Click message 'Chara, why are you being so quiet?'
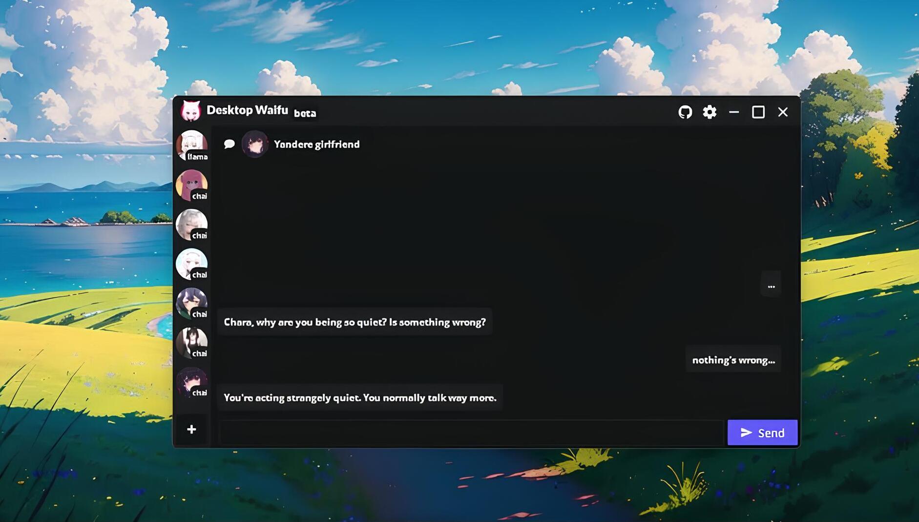The height and width of the screenshot is (522, 919). click(x=355, y=322)
